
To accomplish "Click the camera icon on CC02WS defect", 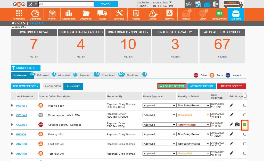I will coord(237,125).
